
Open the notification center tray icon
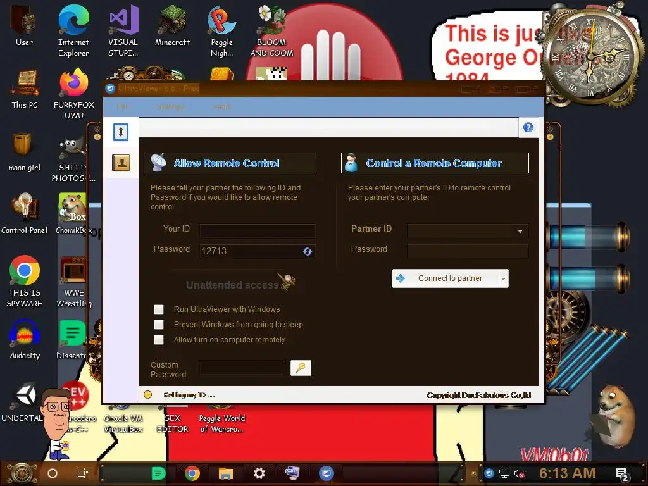tap(622, 474)
